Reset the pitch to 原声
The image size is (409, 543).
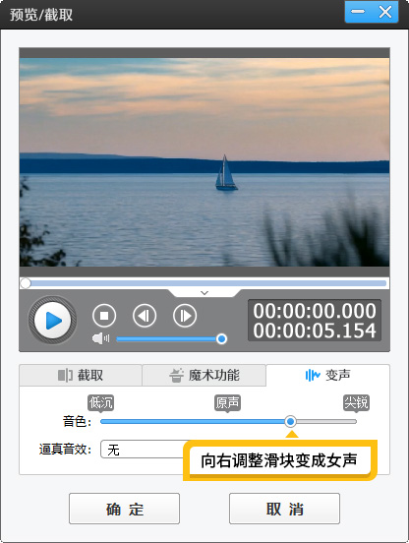(x=227, y=402)
